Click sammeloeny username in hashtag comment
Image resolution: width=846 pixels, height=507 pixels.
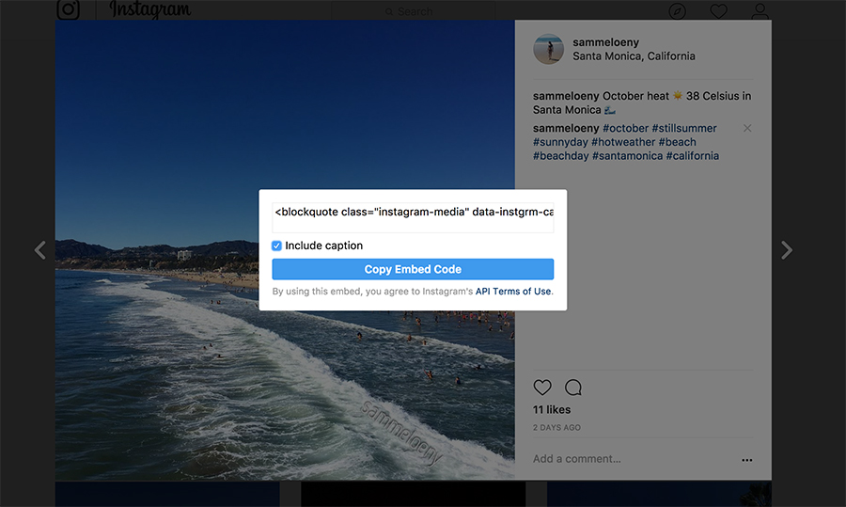pyautogui.click(x=566, y=129)
